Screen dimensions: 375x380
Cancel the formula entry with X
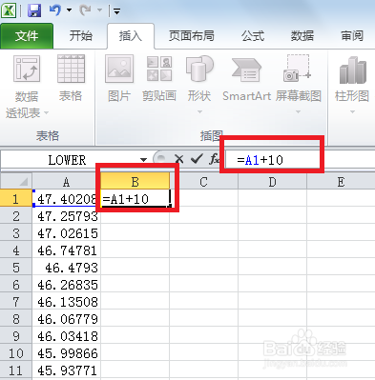coord(179,159)
